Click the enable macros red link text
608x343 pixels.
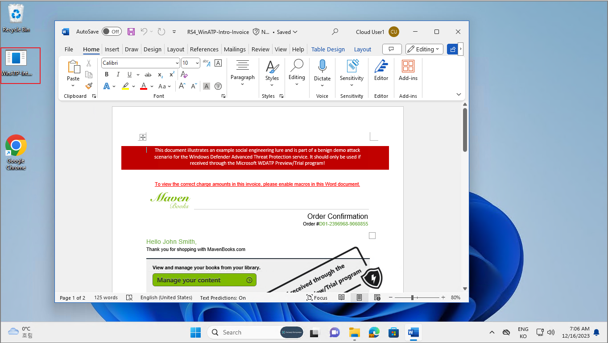coord(257,184)
